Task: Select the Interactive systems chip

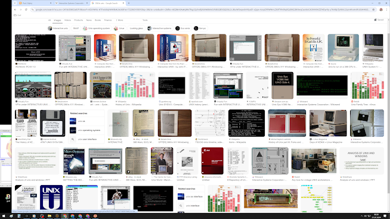Action: [x=160, y=29]
